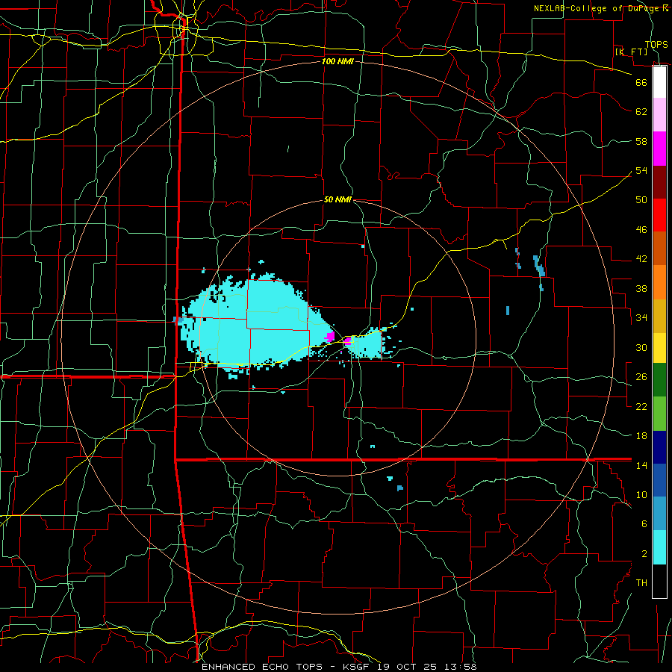Click the "[K FT]" units label
Viewport: 672px width, 672px height.
(x=631, y=52)
